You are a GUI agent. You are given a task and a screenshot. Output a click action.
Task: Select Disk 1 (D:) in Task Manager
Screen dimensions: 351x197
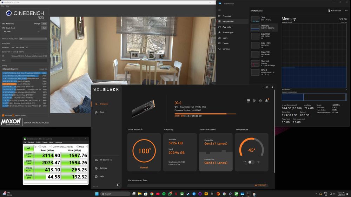tap(264, 45)
